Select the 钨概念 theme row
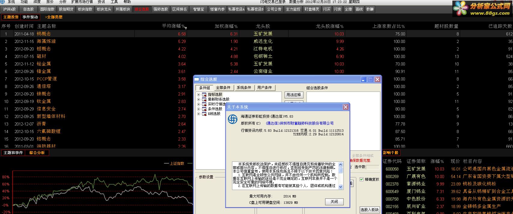The width and height of the screenshot is (513, 214). 256,34
